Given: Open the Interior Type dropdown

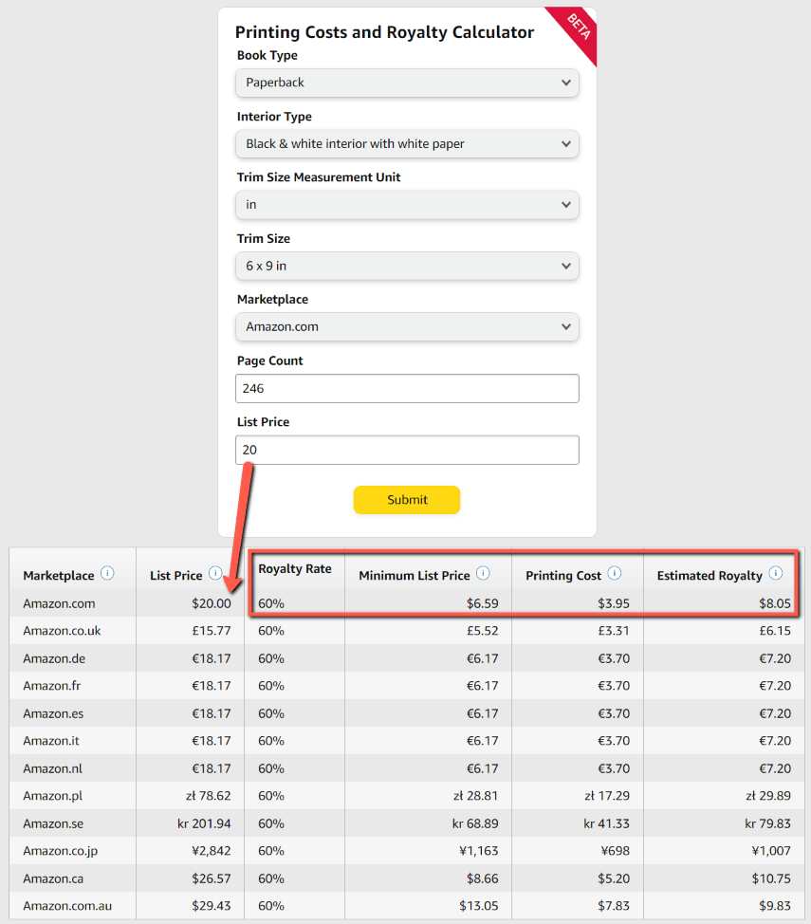Looking at the screenshot, I should coord(407,144).
